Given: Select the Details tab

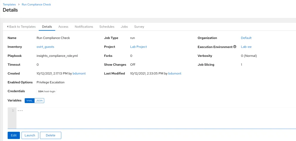Looking at the screenshot, I should click(x=47, y=27).
